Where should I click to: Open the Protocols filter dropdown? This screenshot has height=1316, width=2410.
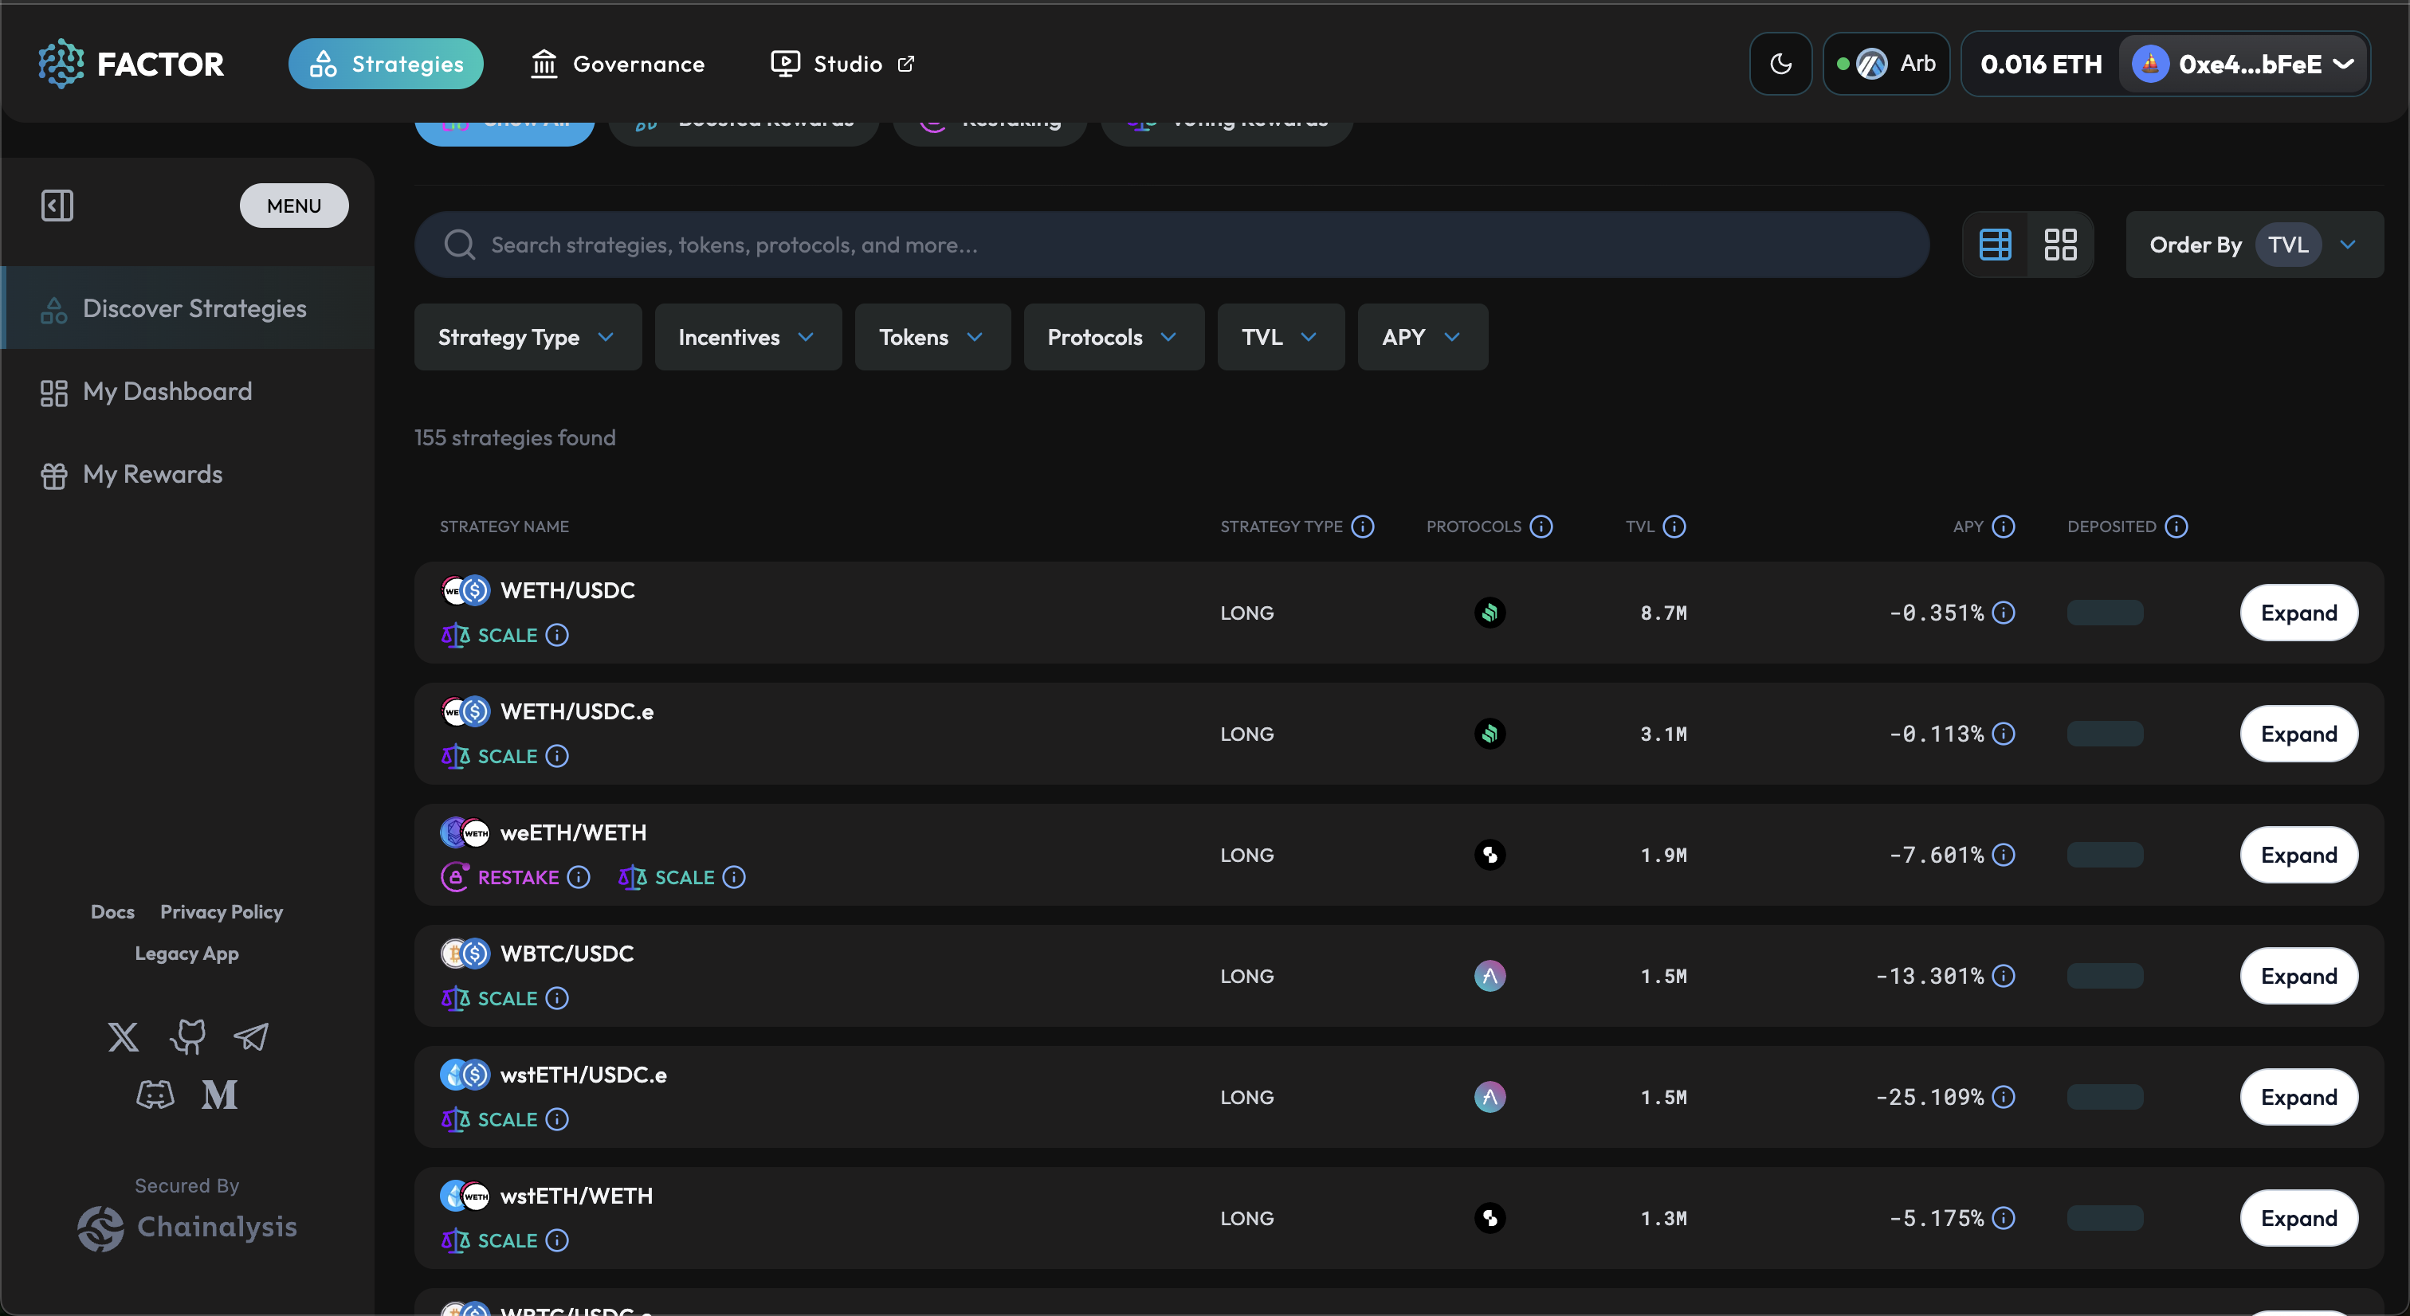pos(1113,337)
